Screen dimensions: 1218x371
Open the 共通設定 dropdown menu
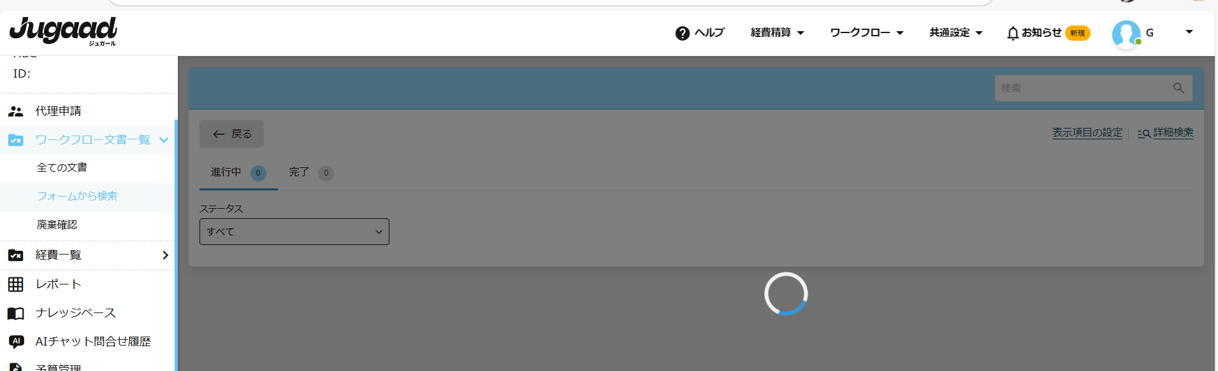pos(955,32)
